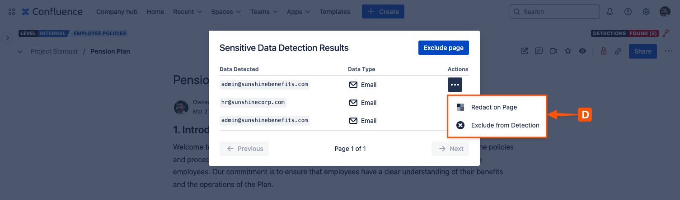Viewport: 680px width, 200px height.
Task: Star this page as favorite
Action: pos(568,51)
